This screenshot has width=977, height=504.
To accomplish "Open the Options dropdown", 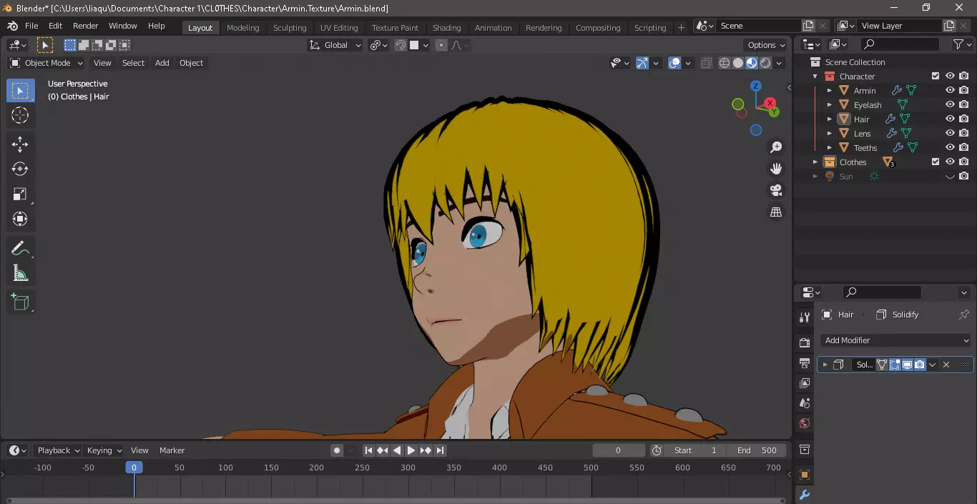I will coord(767,45).
